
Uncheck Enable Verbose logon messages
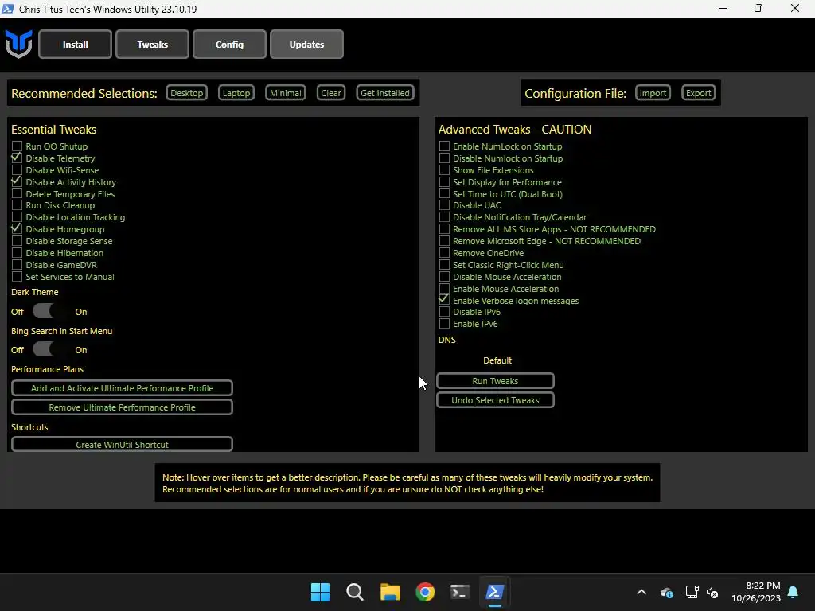pos(444,300)
